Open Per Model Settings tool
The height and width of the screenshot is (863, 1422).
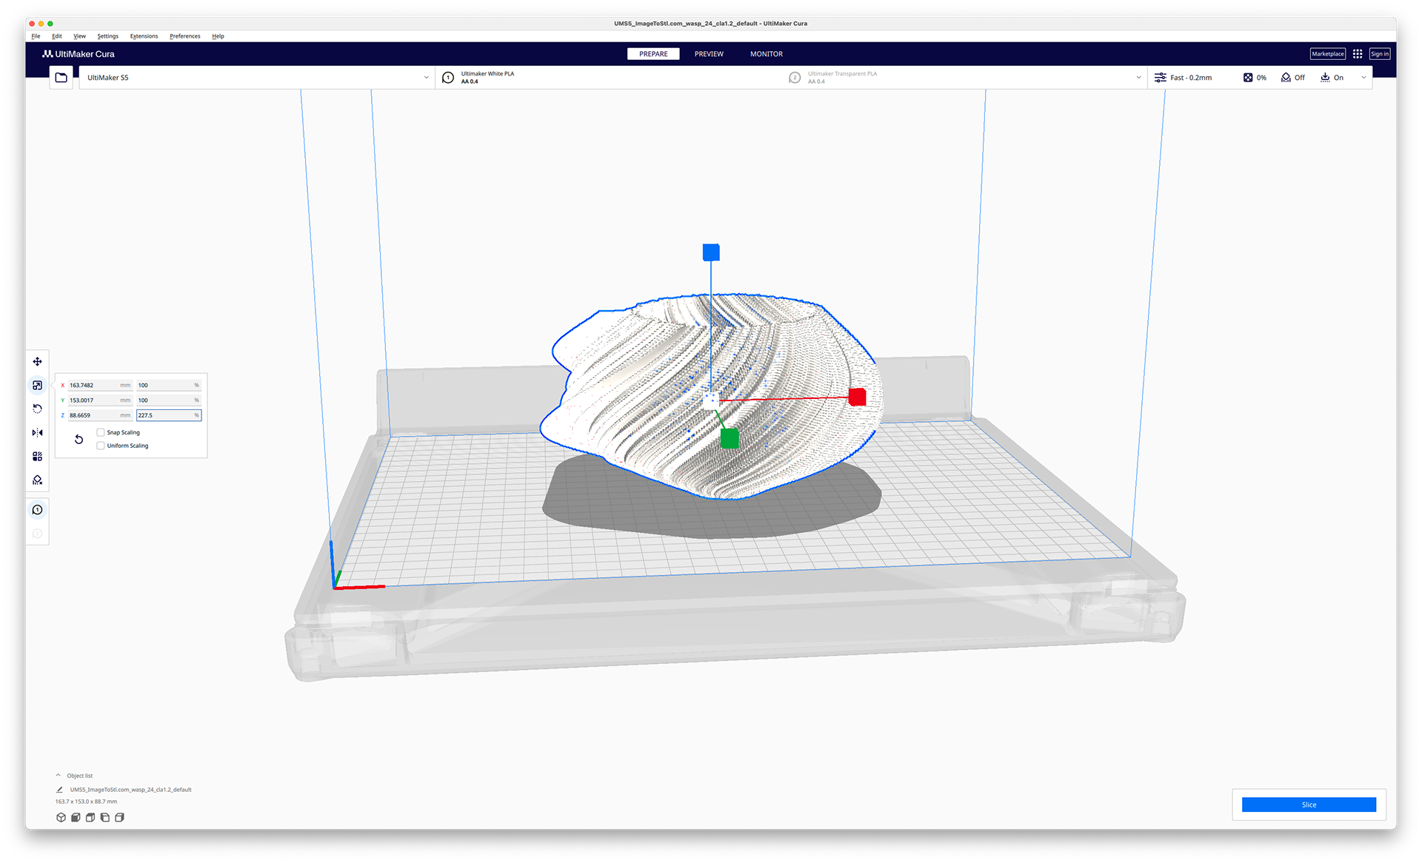(x=37, y=457)
